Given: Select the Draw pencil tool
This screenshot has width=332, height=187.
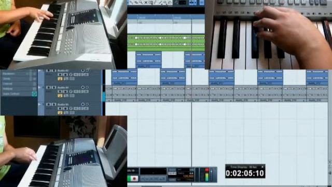Looking at the screenshot, I should (156, 3).
